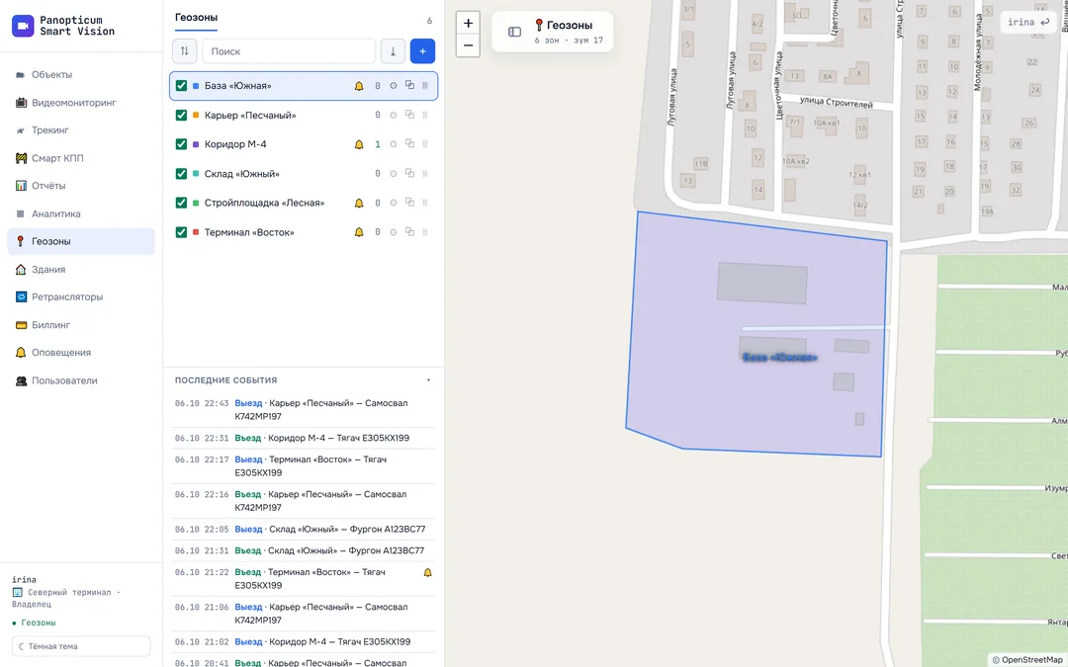
Task: Switch to Тёмная тема
Action: (x=81, y=646)
